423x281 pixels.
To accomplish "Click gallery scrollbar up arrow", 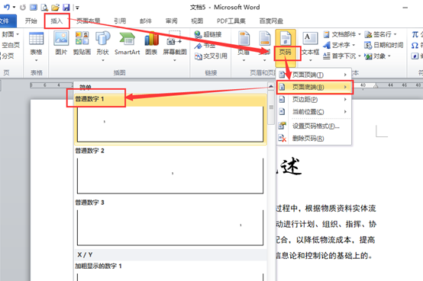I will [271, 86].
